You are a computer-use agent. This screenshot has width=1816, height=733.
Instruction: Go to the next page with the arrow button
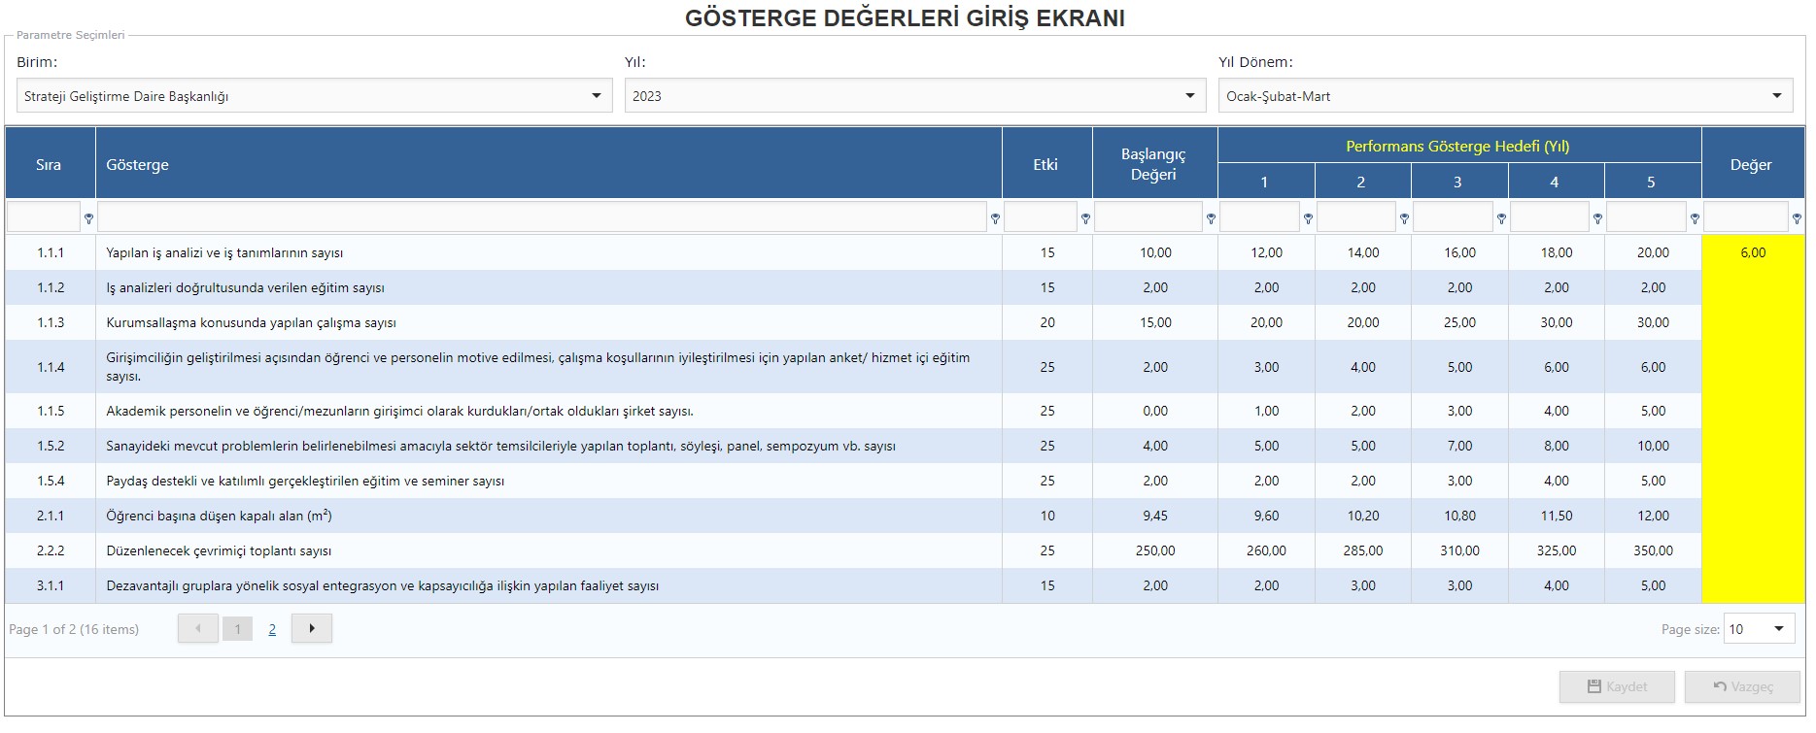coord(312,628)
